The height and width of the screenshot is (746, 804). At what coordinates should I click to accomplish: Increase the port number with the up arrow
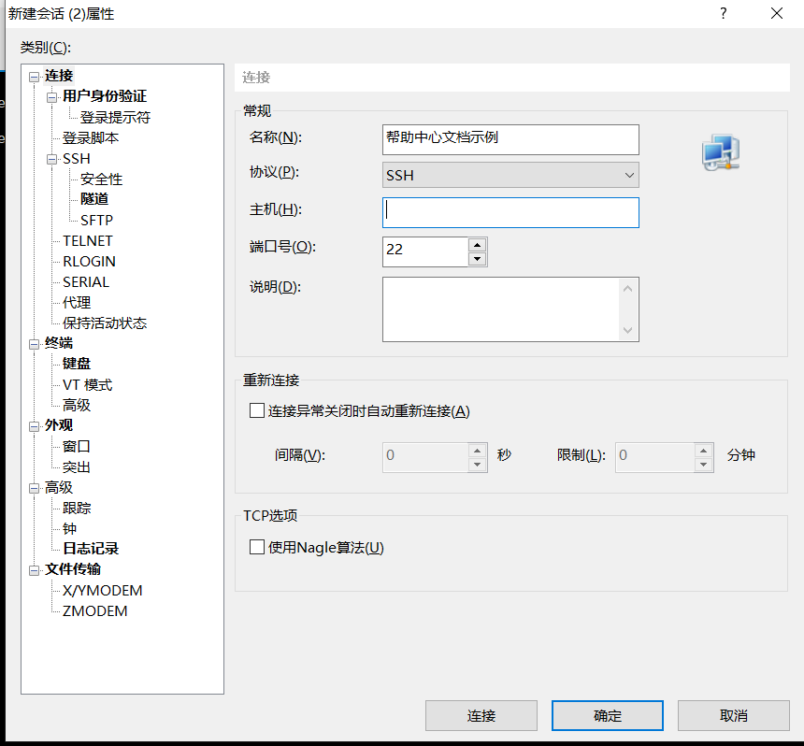coord(476,244)
